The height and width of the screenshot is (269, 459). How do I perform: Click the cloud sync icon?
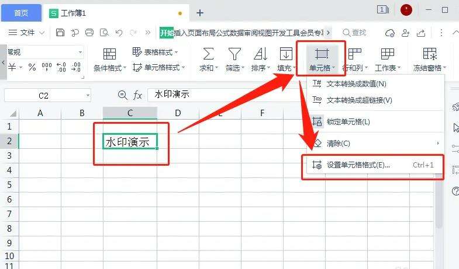[x=390, y=33]
